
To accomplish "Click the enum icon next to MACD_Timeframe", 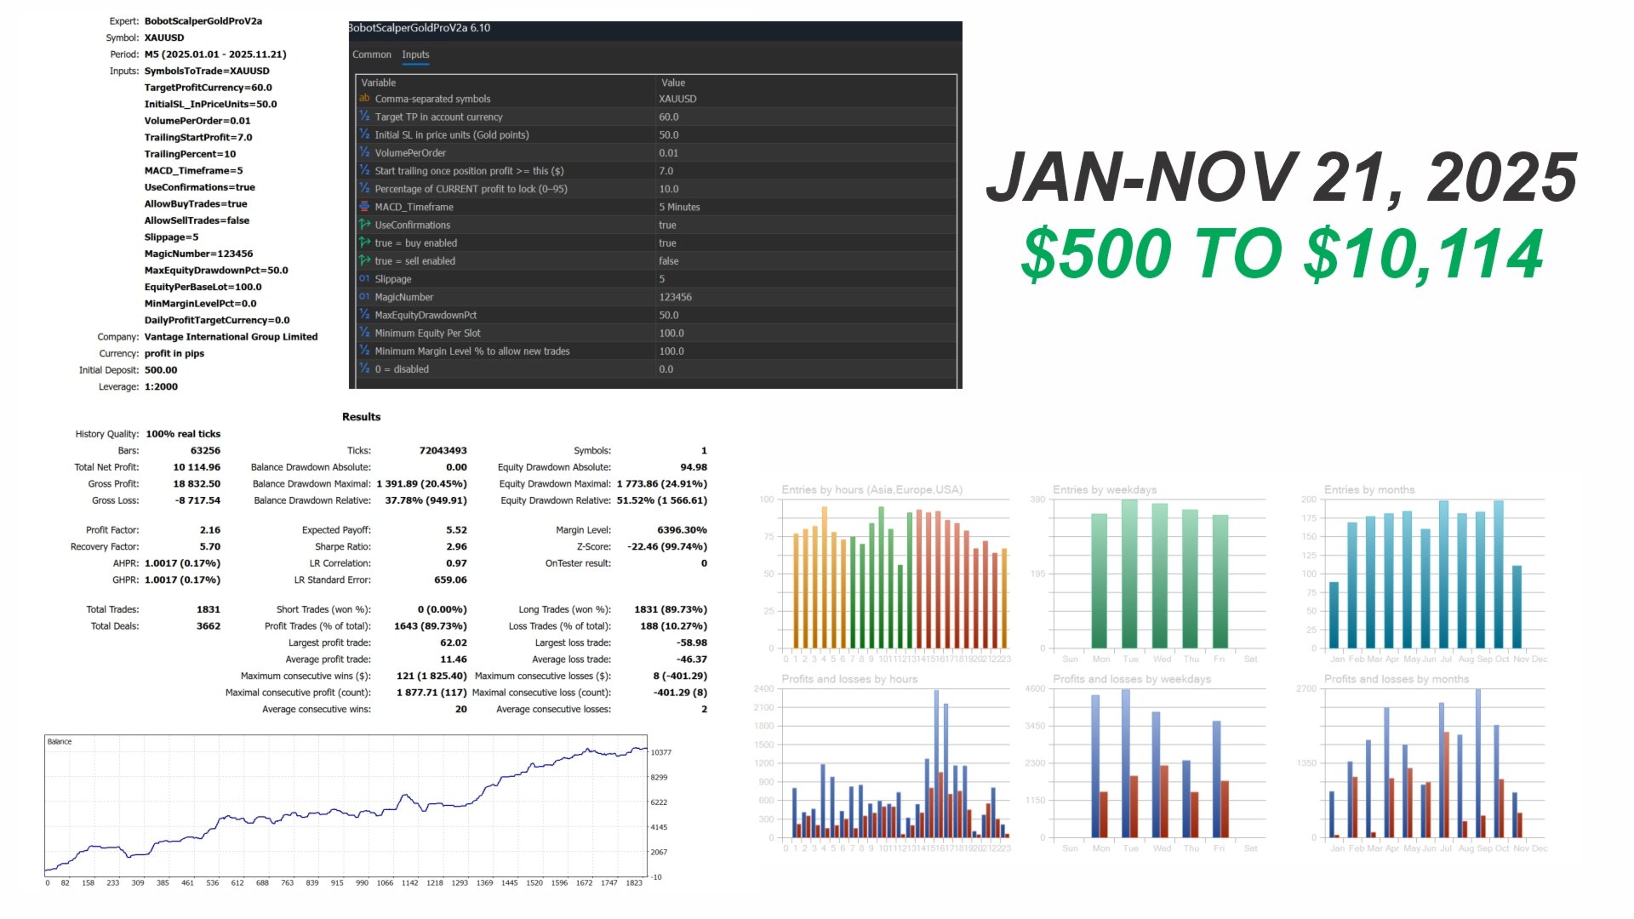I will [364, 207].
